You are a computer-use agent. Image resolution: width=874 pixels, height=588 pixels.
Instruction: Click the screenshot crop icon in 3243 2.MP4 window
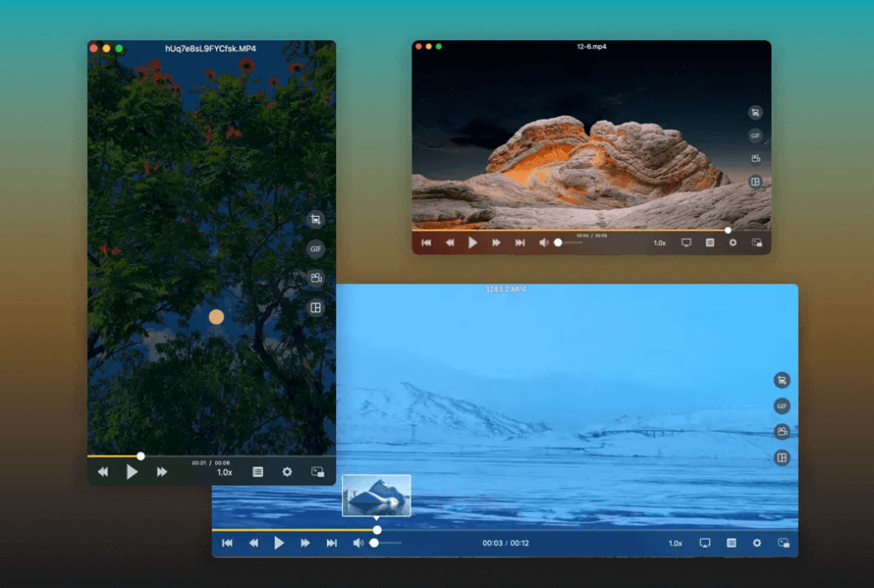782,380
